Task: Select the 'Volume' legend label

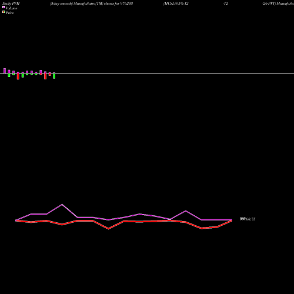Action: (11, 8)
